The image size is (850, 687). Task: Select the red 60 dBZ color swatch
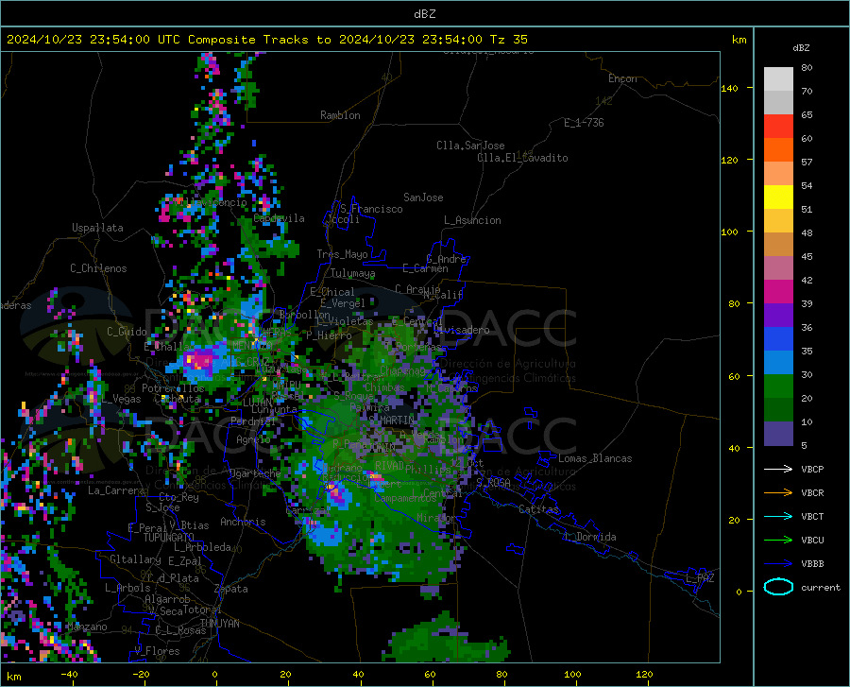click(778, 127)
